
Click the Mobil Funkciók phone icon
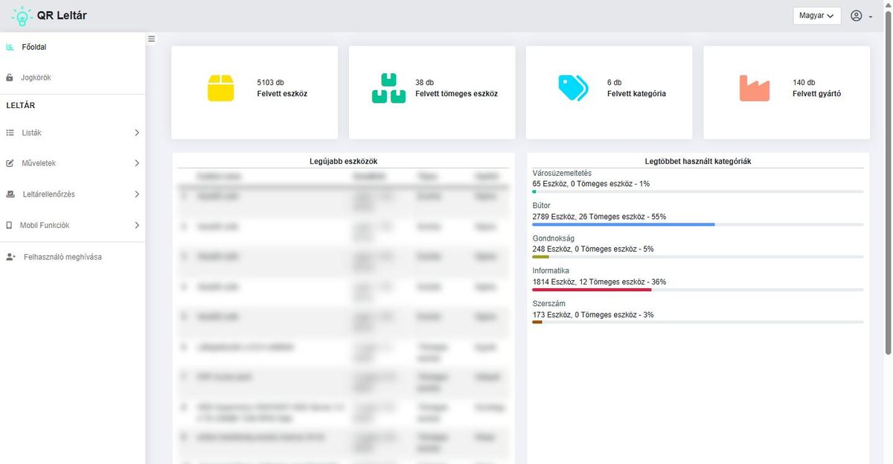(x=10, y=225)
